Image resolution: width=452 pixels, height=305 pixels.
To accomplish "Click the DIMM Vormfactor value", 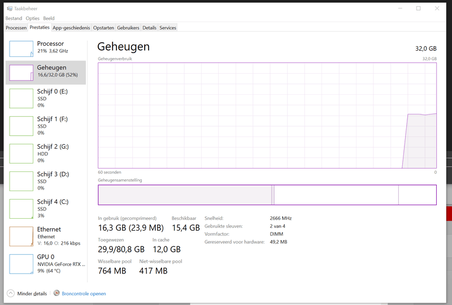I will pyautogui.click(x=276, y=234).
